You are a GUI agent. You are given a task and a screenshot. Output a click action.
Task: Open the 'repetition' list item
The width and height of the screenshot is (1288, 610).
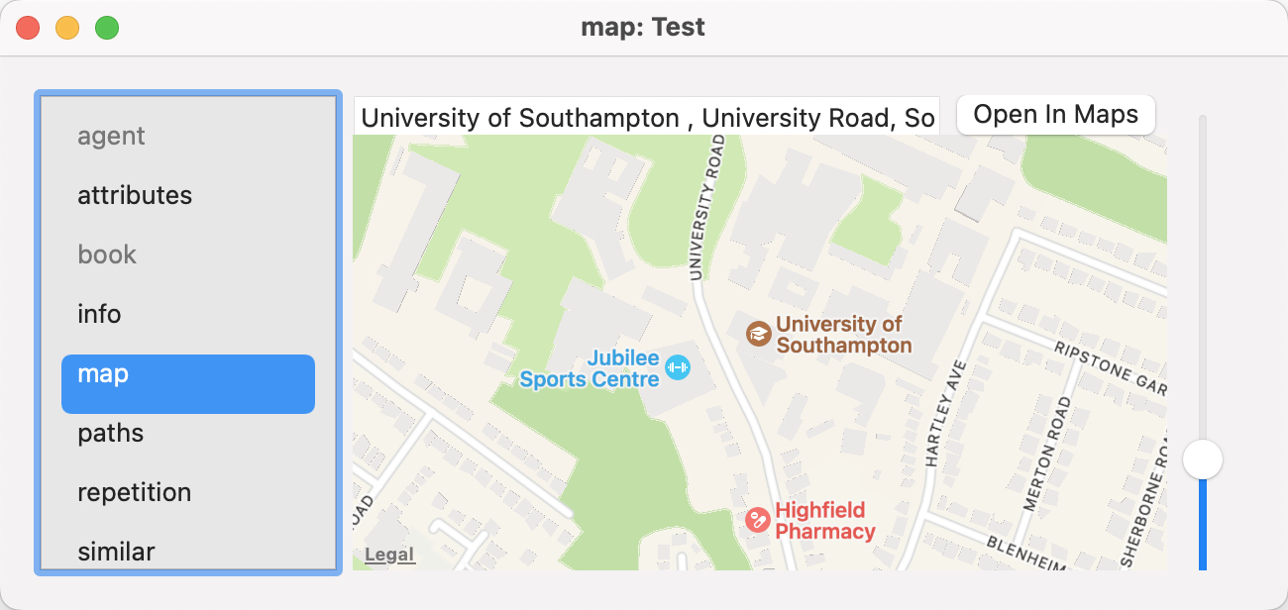pyautogui.click(x=134, y=492)
